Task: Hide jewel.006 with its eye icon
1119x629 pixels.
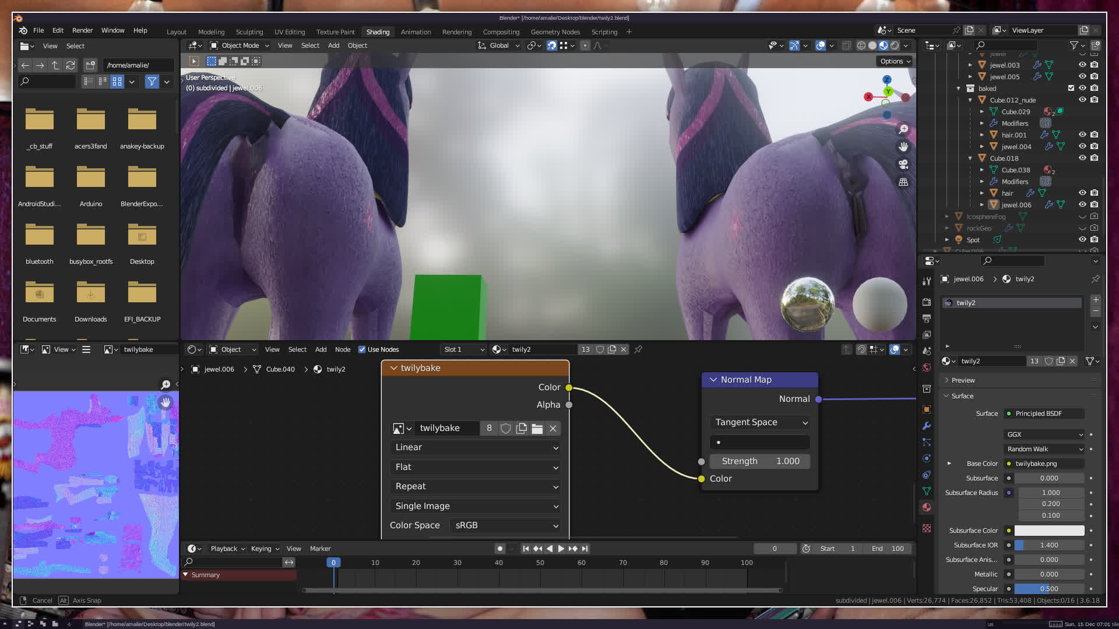Action: (x=1082, y=204)
